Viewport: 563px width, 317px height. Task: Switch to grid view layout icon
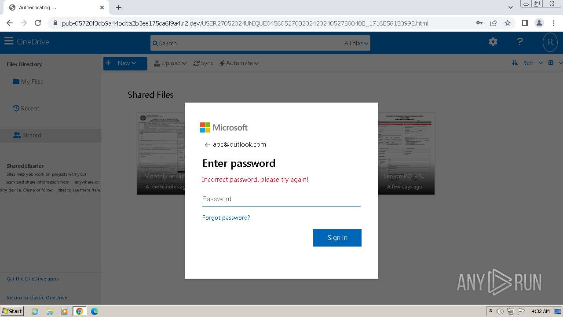(x=551, y=63)
